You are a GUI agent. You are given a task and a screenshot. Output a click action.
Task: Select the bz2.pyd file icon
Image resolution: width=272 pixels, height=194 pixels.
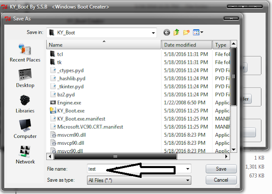53,94
